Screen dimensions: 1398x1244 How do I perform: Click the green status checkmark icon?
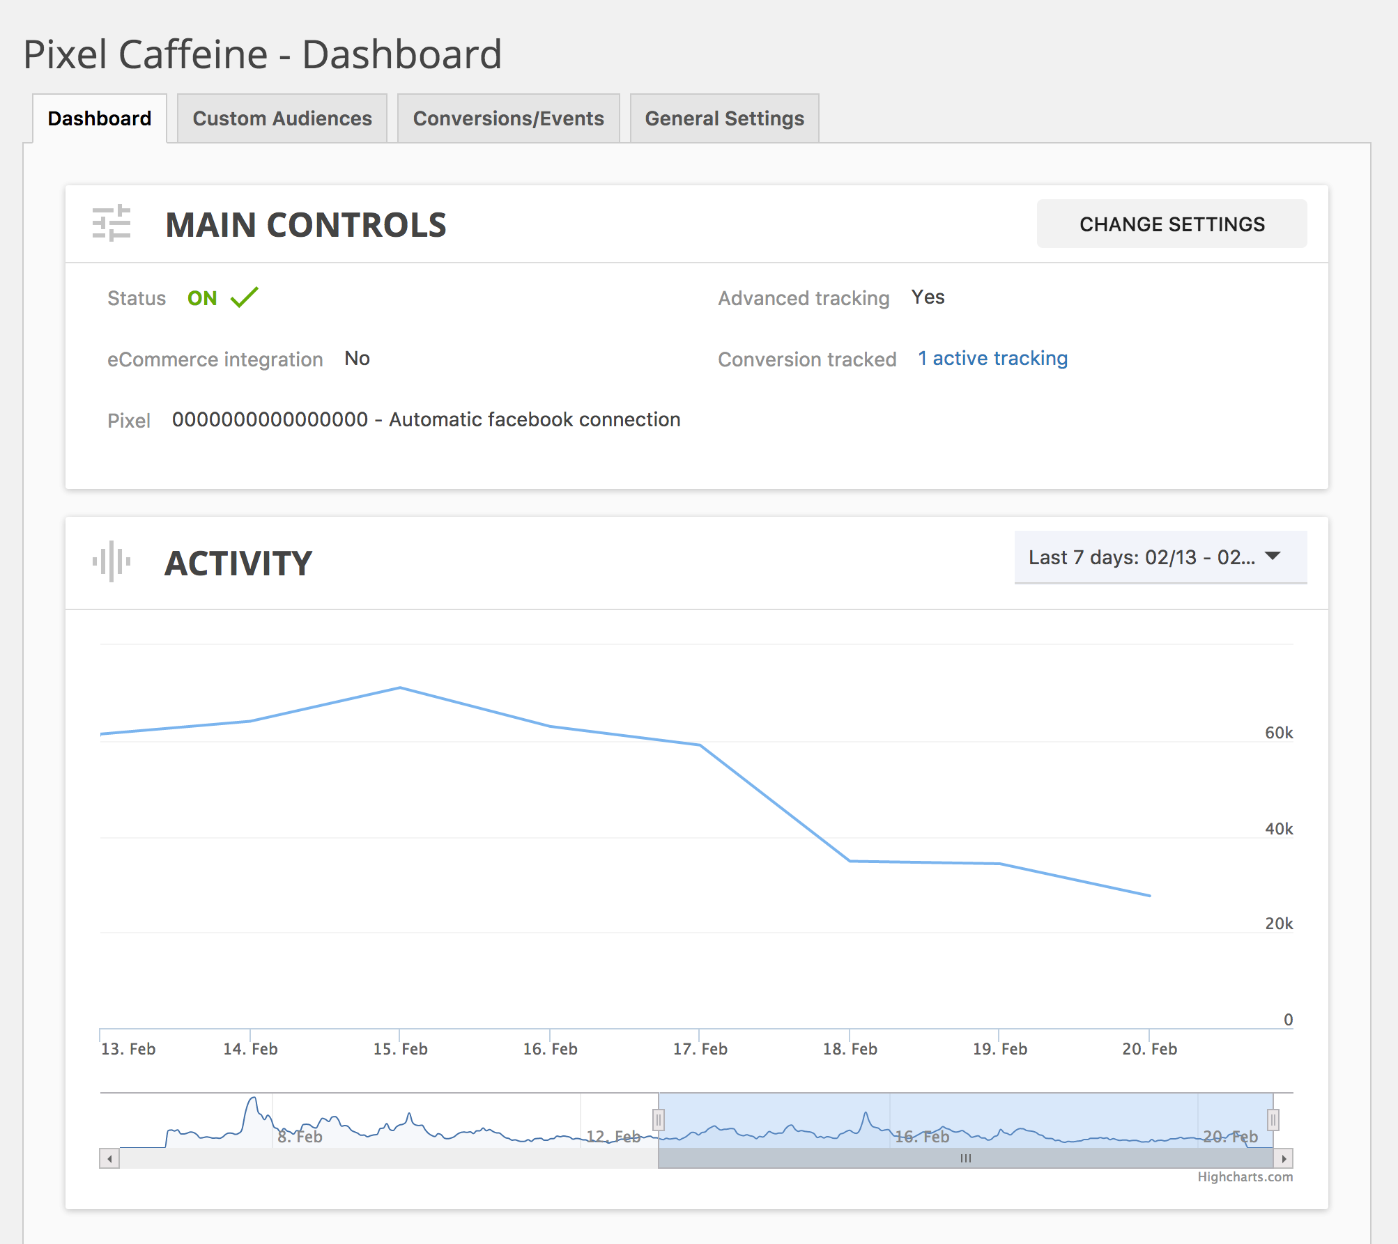click(245, 297)
